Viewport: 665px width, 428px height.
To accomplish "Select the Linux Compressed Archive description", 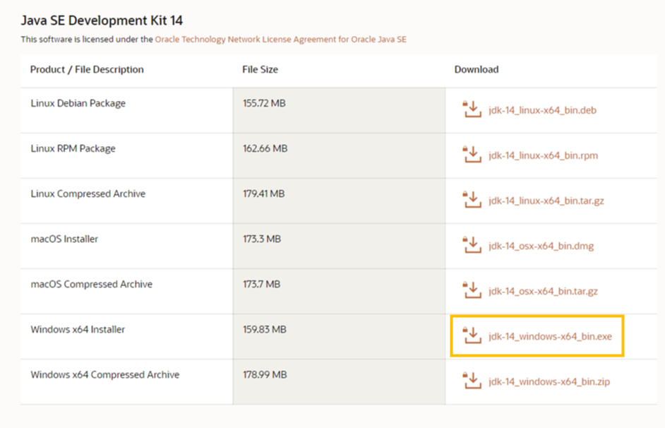I will [88, 194].
